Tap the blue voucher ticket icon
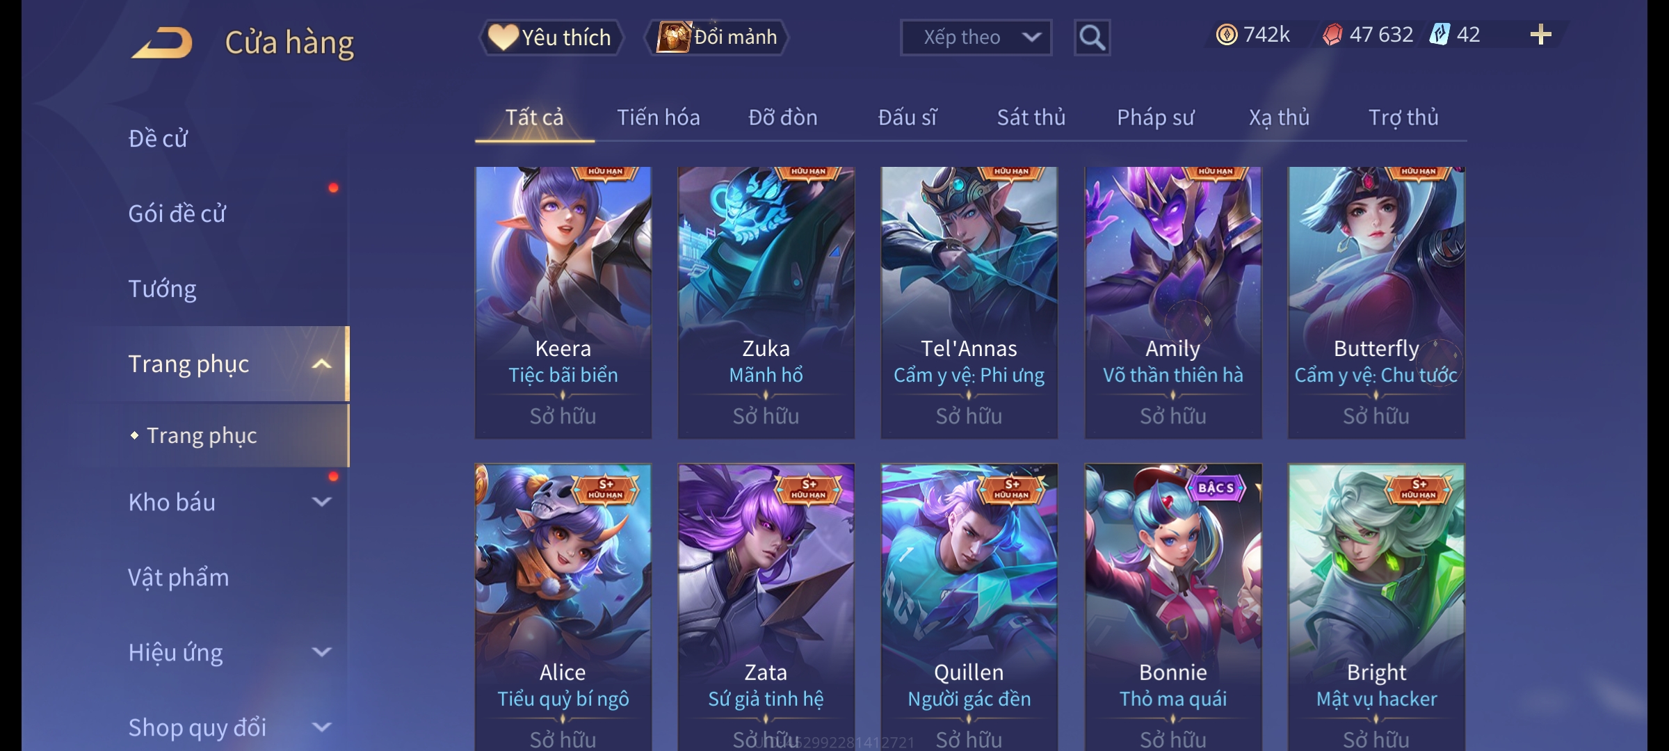1669x751 pixels. (1439, 34)
